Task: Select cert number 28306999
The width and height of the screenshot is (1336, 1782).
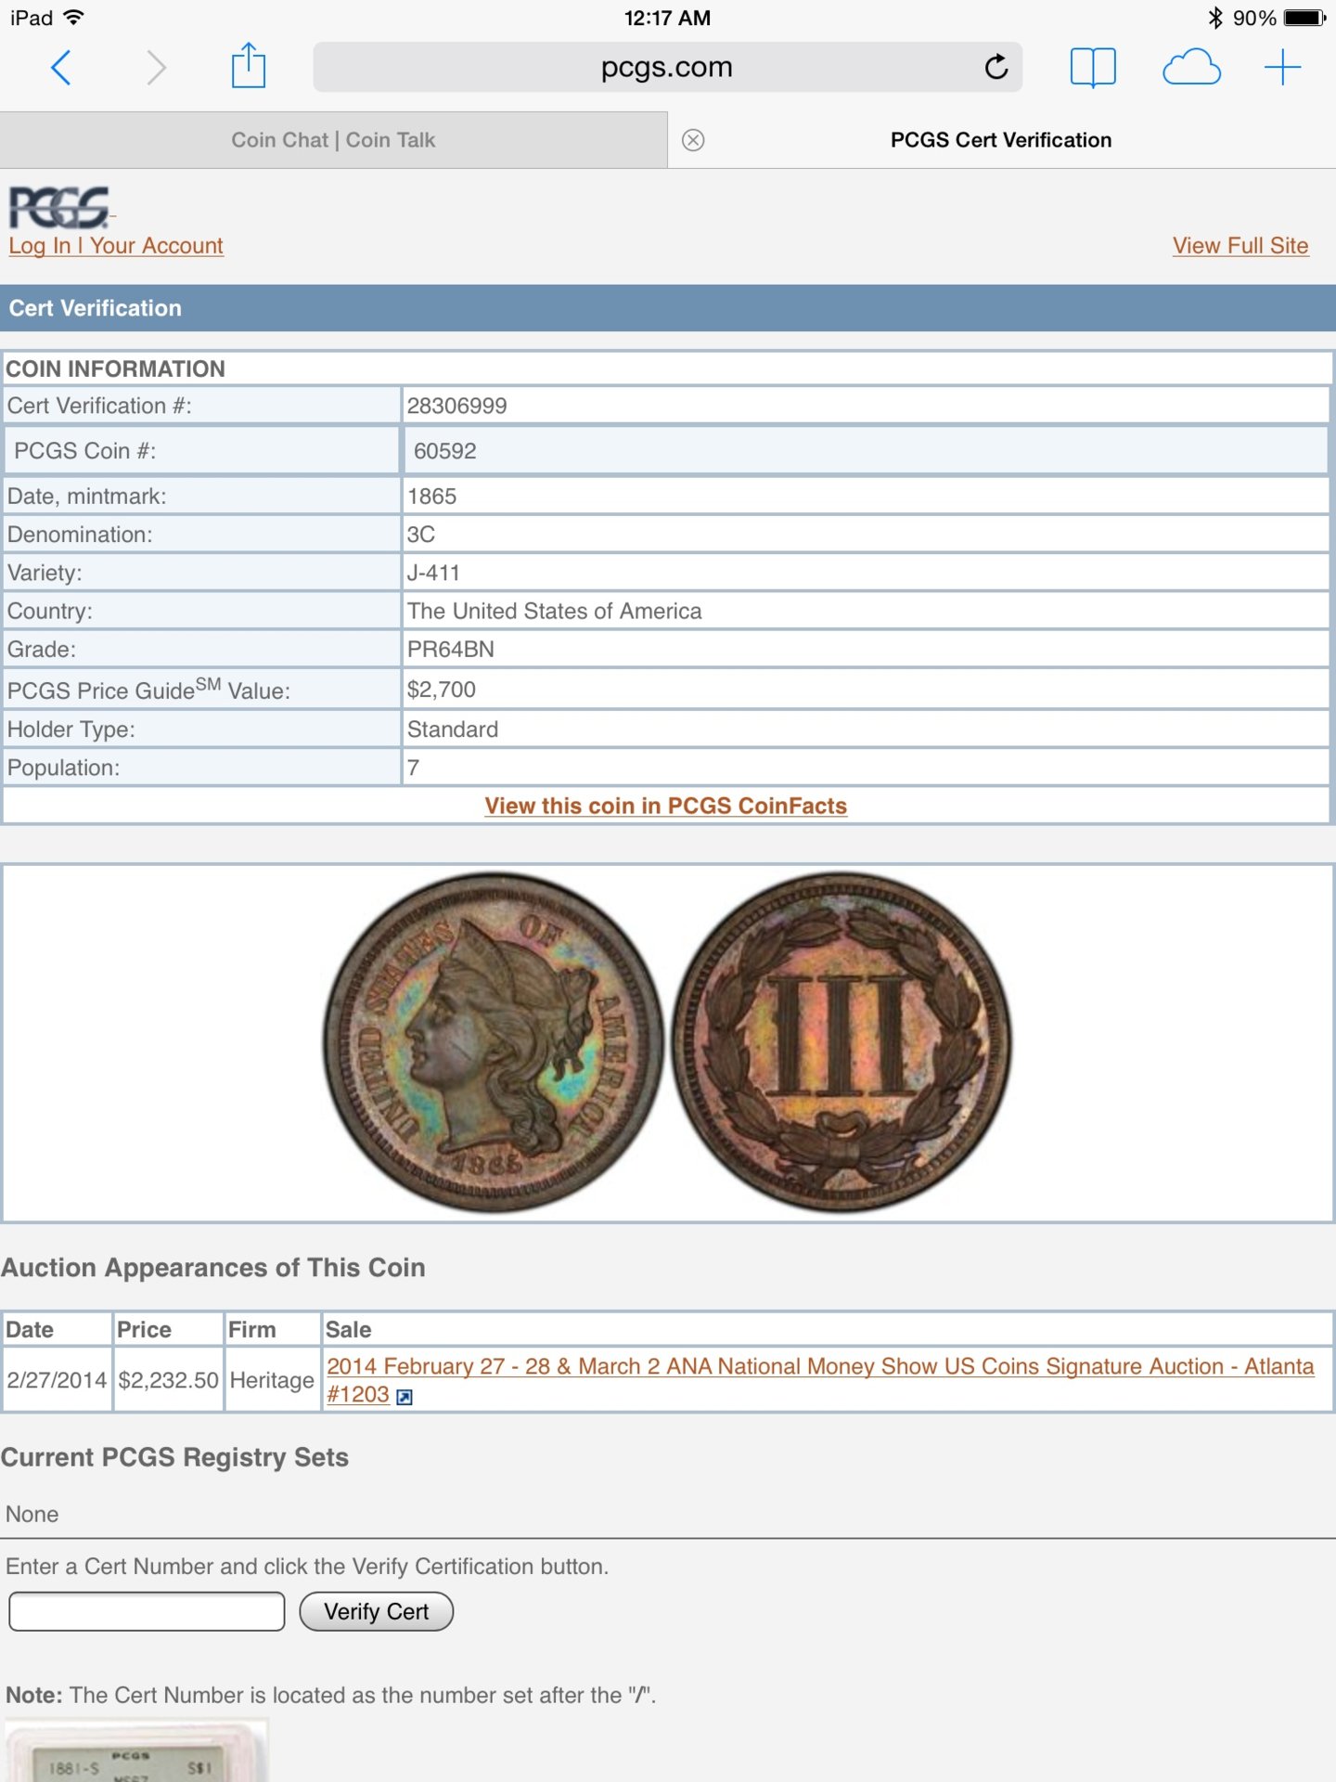Action: (456, 406)
